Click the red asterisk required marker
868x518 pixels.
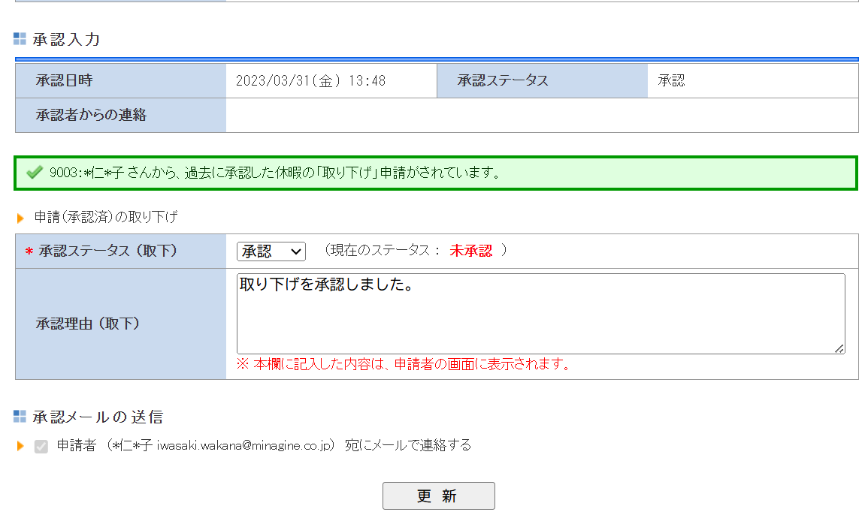click(x=29, y=251)
